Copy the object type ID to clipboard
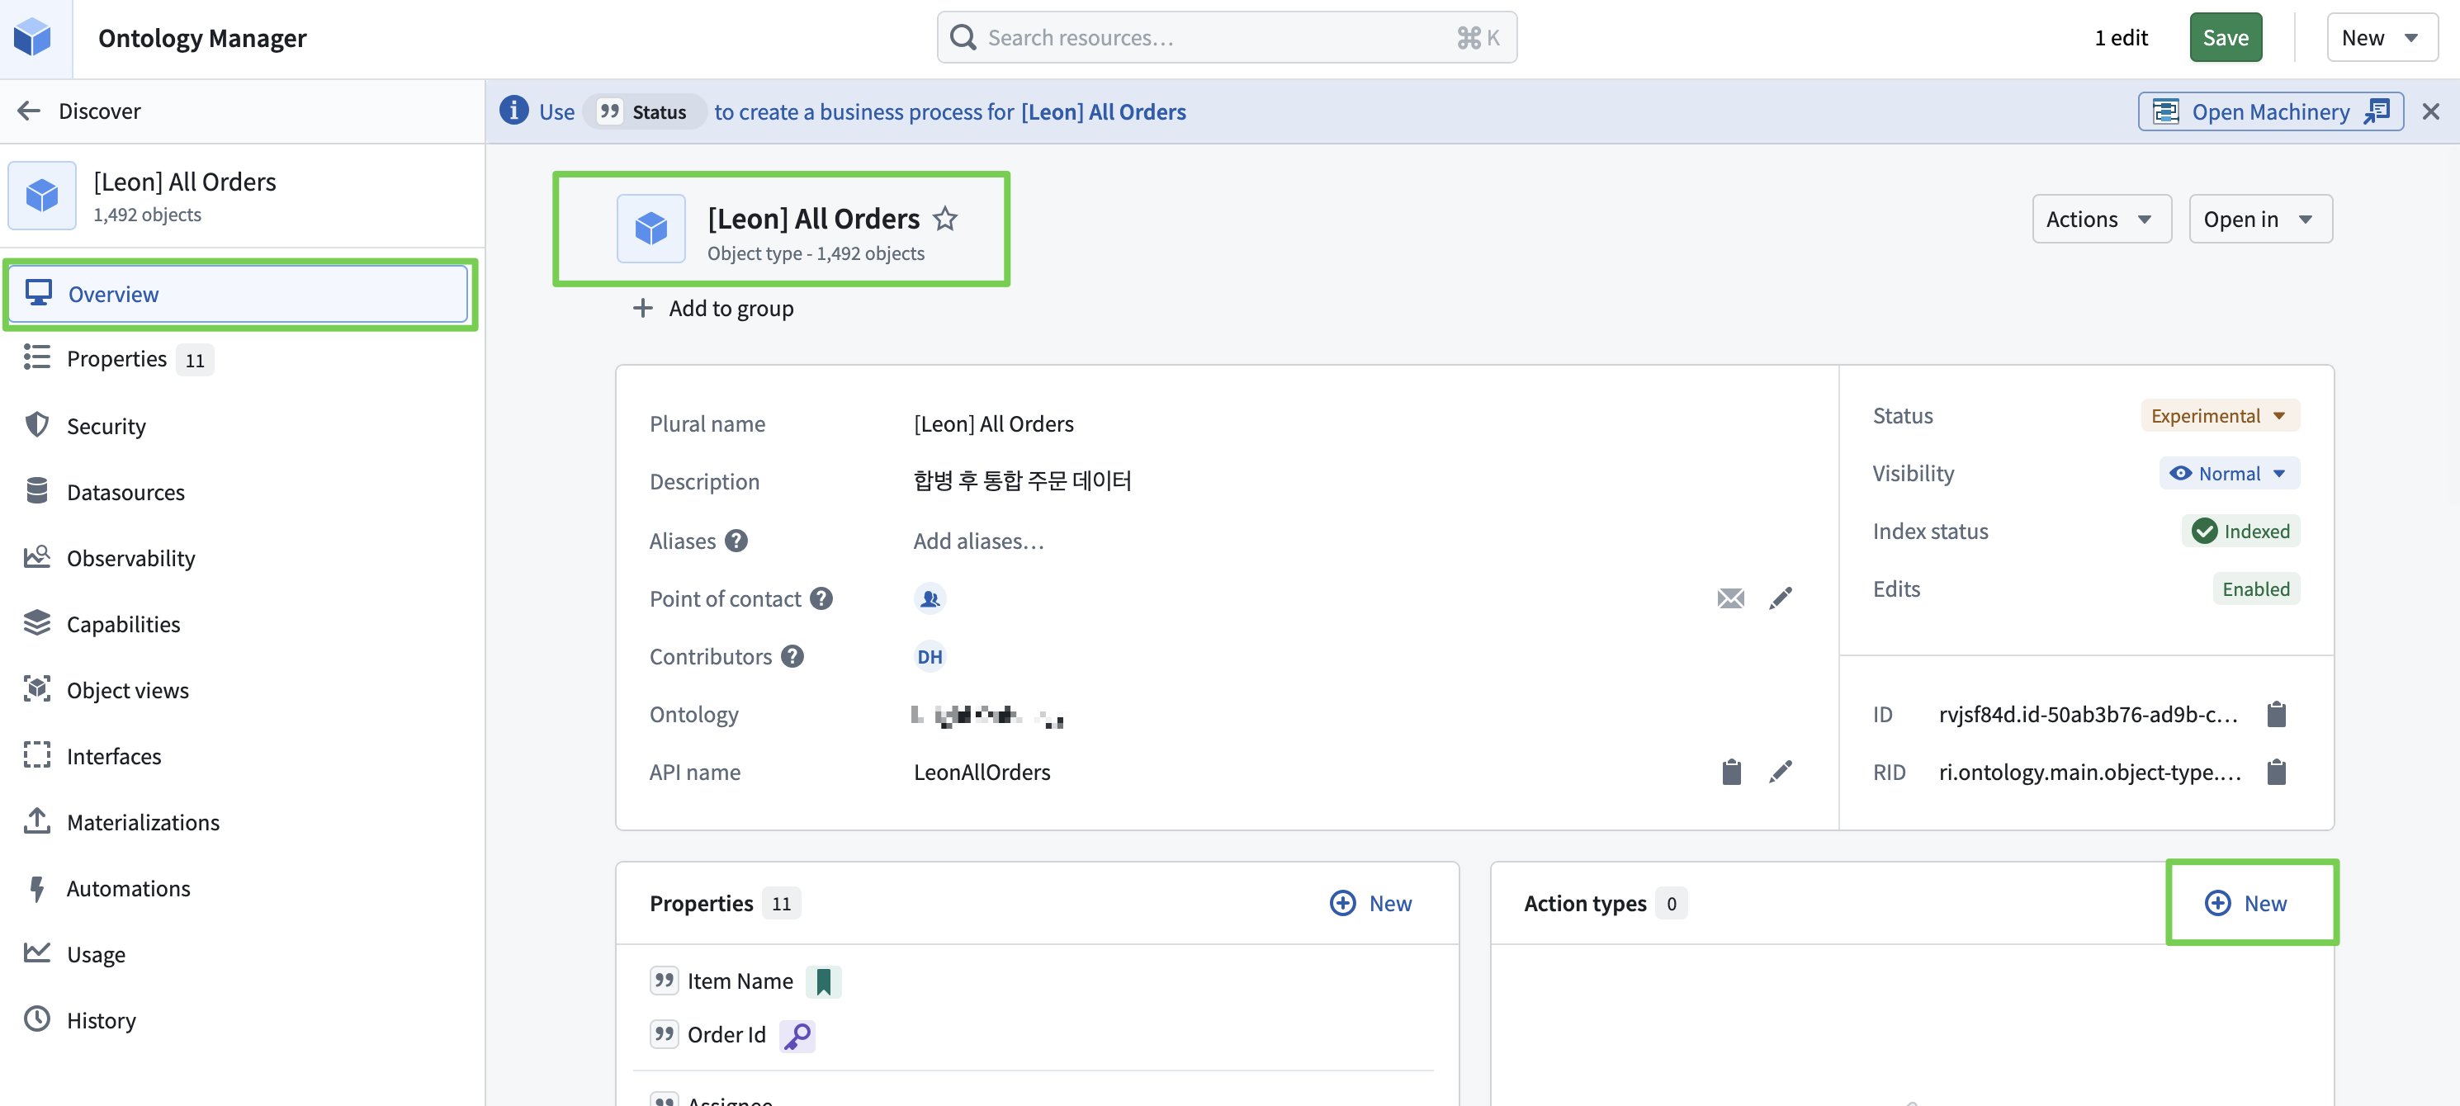Viewport: 2460px width, 1106px height. click(2276, 713)
